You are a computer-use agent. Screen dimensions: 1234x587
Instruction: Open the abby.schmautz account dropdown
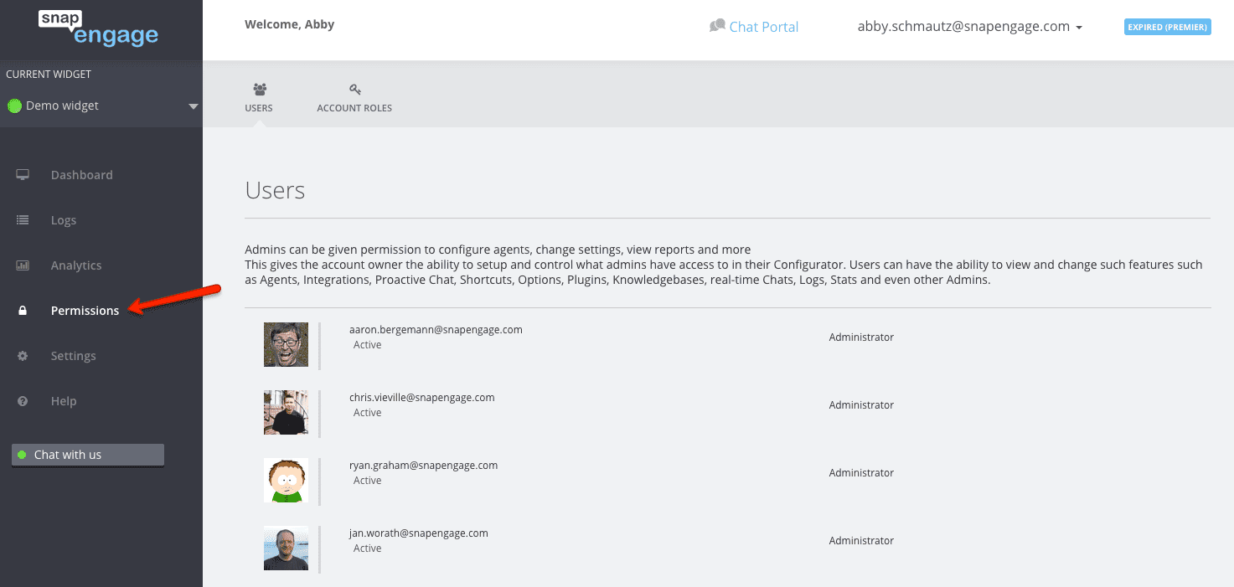click(969, 27)
